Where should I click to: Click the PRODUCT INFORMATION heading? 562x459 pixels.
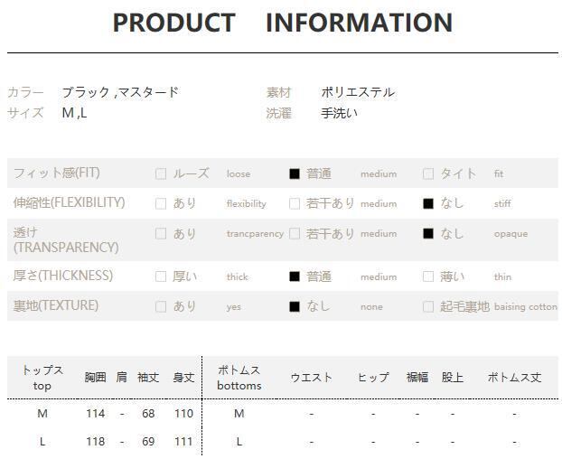pos(282,23)
